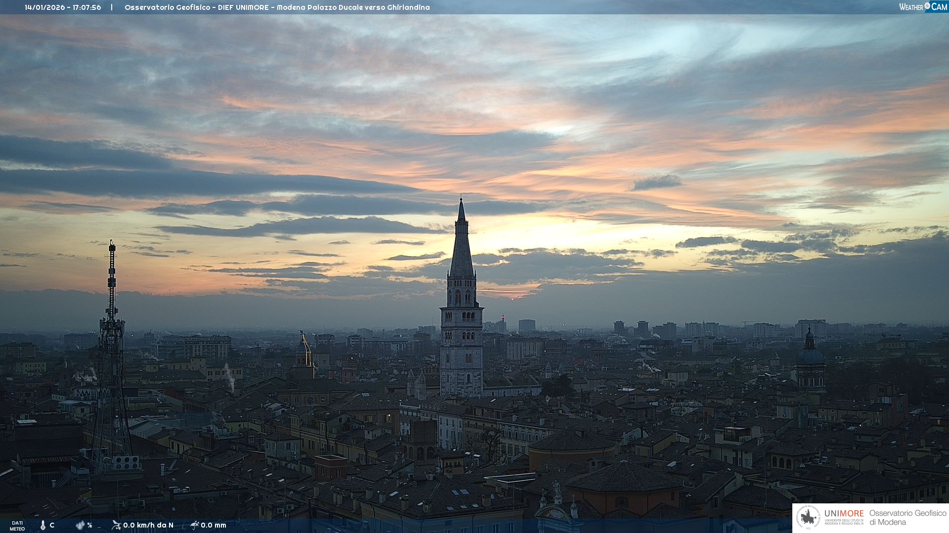Screen dimensions: 949x533
Task: Click the wind anemometer icon
Action: tap(116, 525)
